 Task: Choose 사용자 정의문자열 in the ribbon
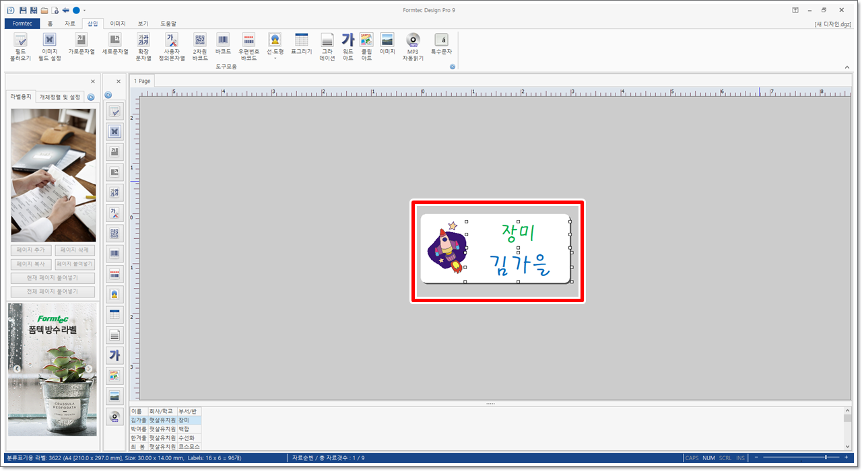(172, 47)
